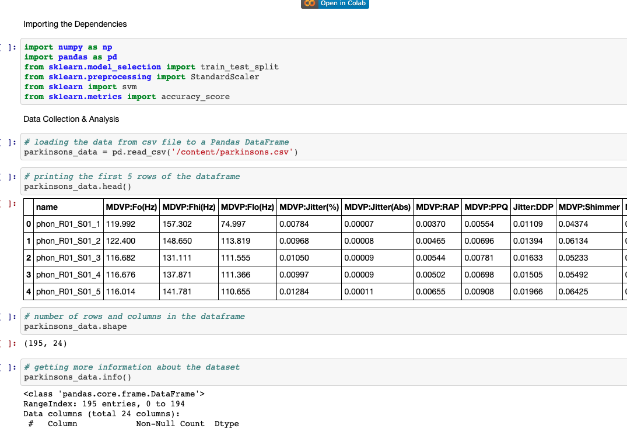Click the MDVP:RAP column header
Viewport: 627px width, 432px height.
(x=437, y=207)
